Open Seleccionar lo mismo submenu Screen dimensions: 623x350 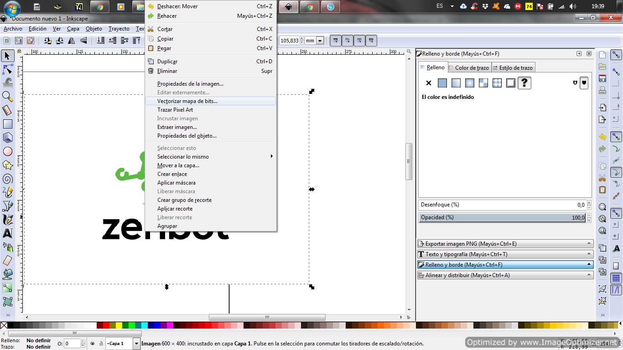tap(211, 157)
